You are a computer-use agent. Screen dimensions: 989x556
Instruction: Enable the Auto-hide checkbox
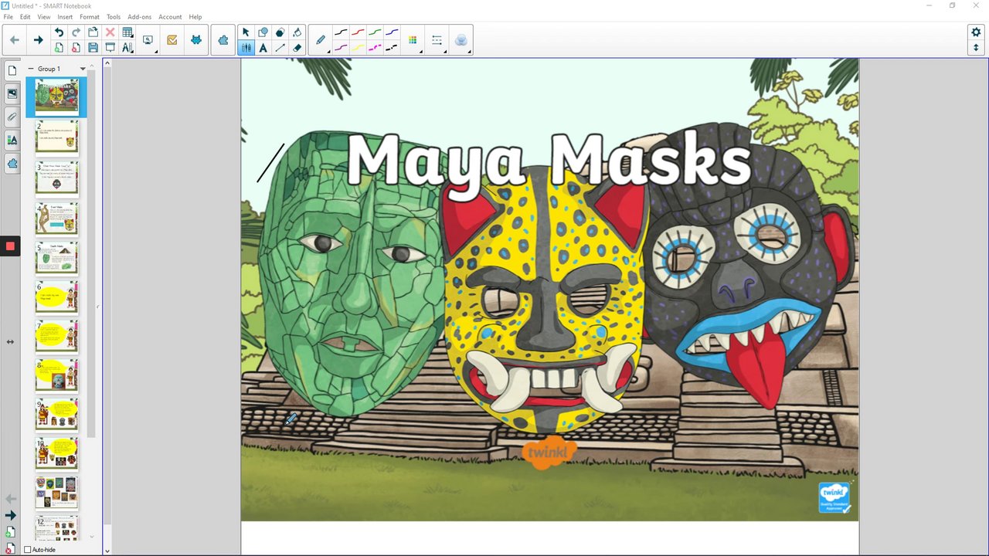pyautogui.click(x=28, y=550)
